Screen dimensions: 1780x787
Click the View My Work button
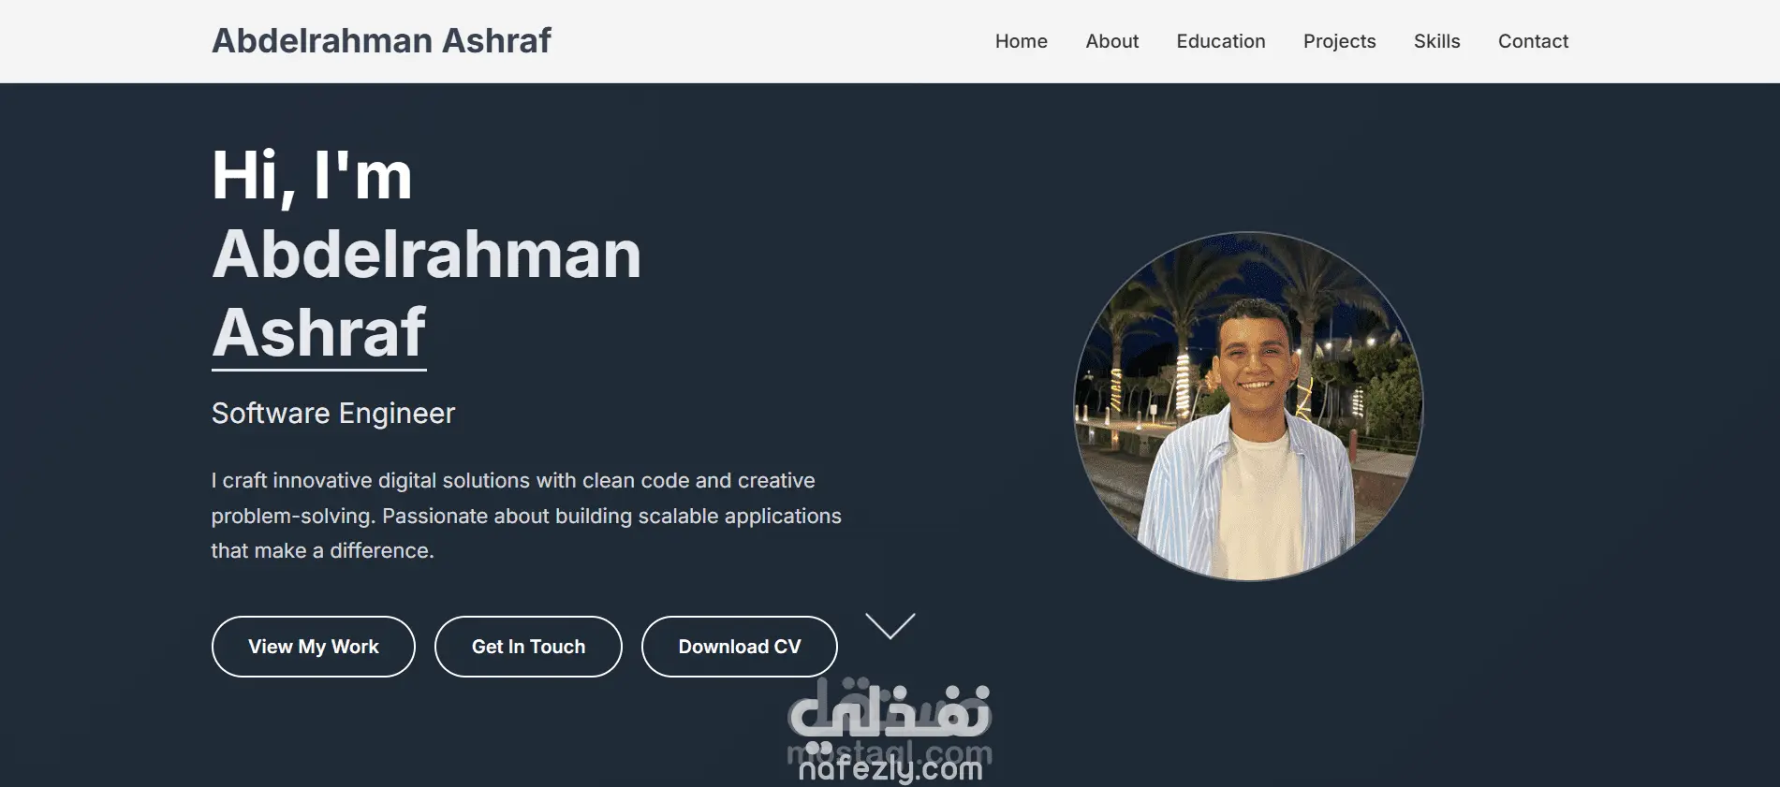314,647
